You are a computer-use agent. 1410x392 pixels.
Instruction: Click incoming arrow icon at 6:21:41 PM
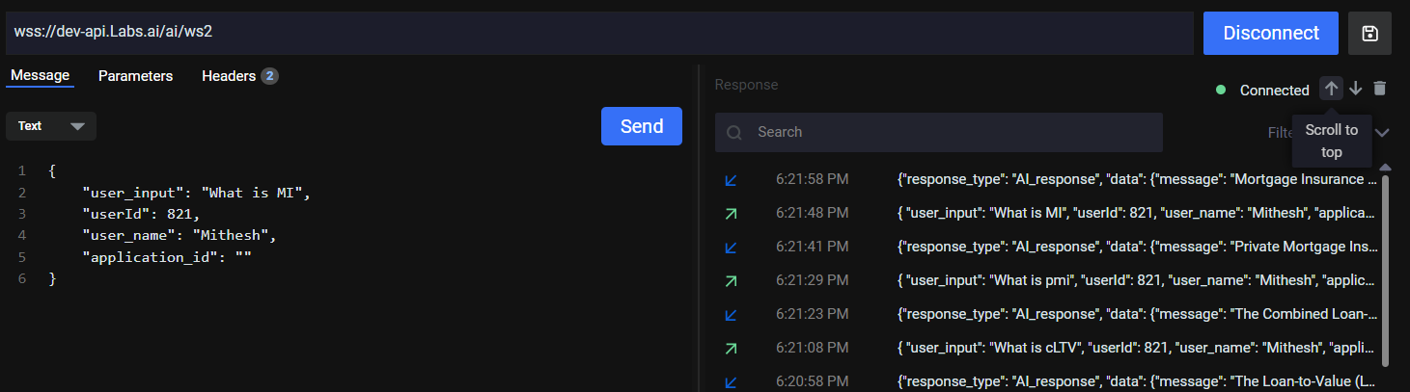pos(731,247)
